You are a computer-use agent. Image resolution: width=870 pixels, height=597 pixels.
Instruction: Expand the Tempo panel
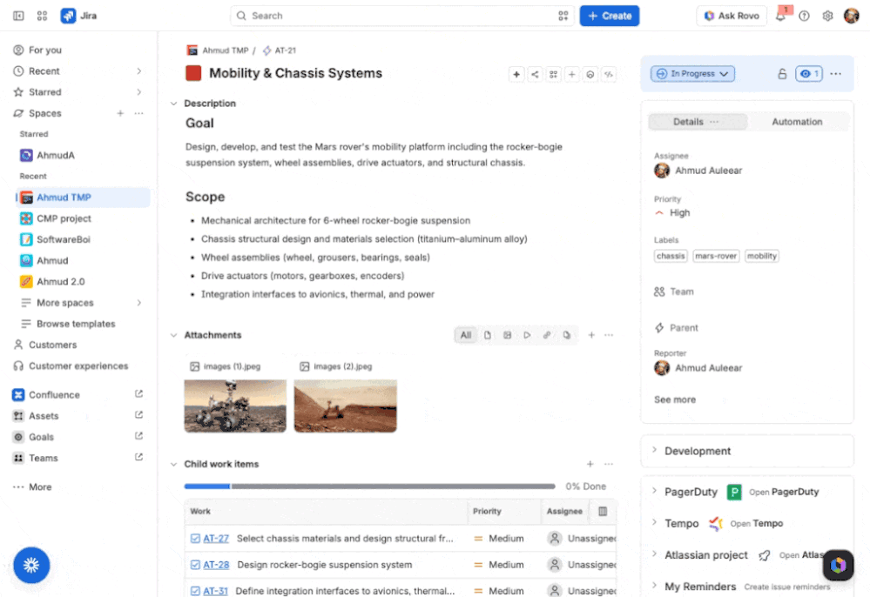655,523
